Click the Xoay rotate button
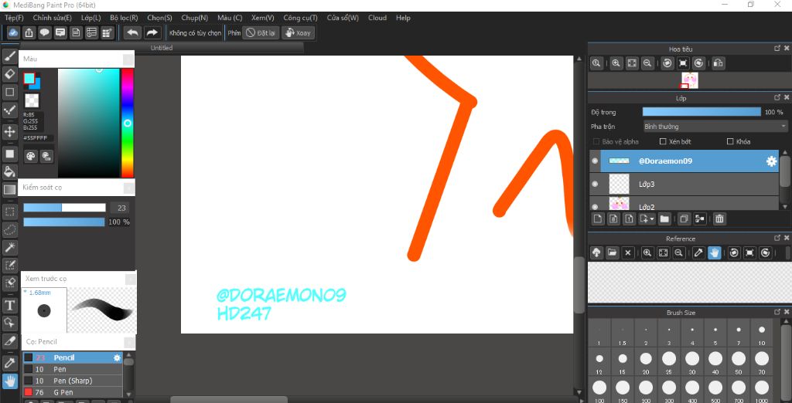Image resolution: width=792 pixels, height=403 pixels. point(298,32)
